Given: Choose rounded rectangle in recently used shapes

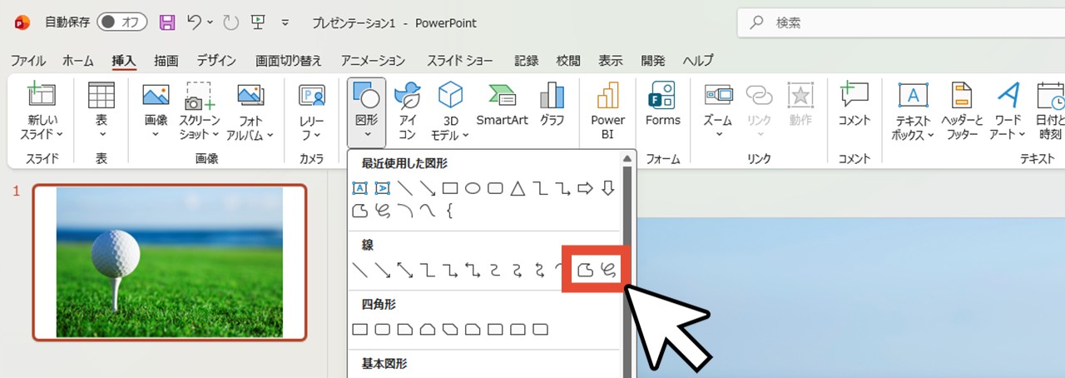Looking at the screenshot, I should point(495,188).
